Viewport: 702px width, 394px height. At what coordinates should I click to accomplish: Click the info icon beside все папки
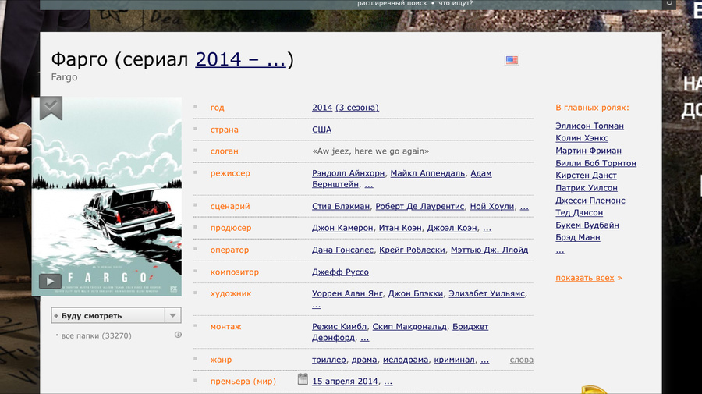[178, 335]
